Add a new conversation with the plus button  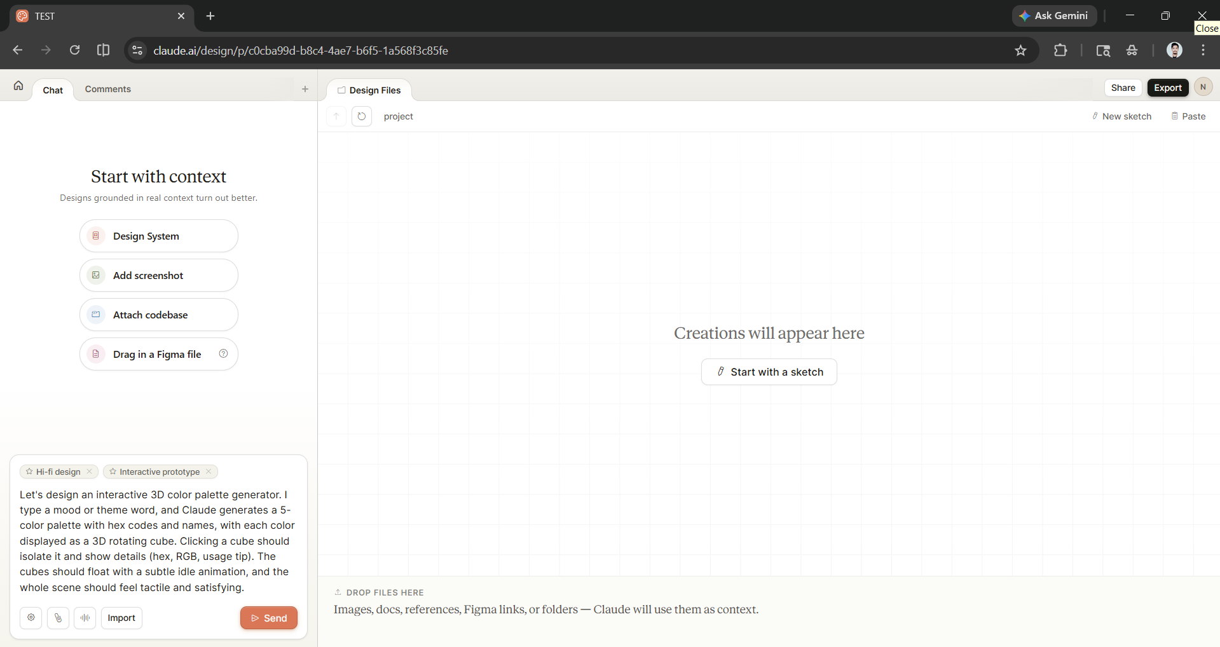click(x=305, y=89)
